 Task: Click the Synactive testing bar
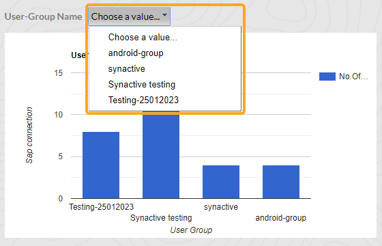[161, 154]
